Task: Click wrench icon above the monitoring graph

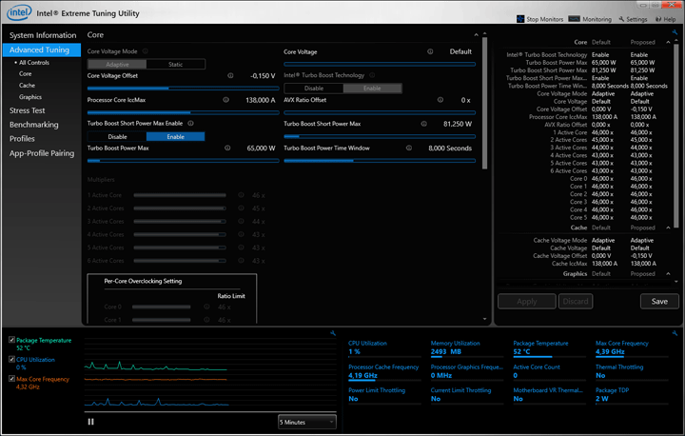Action: click(x=333, y=332)
